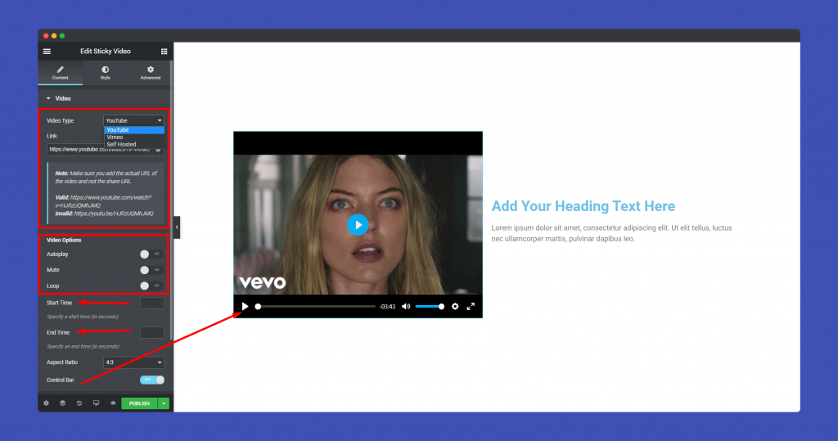Click the video thumbnail frame

coord(358,224)
